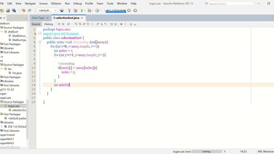Screen dimensions: 274x154
Task: Click the running progress bar
Action: click(207, 151)
